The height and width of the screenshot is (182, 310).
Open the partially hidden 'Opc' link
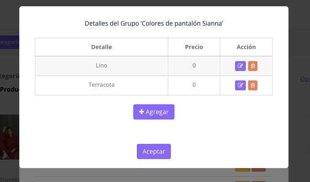pyautogui.click(x=305, y=79)
